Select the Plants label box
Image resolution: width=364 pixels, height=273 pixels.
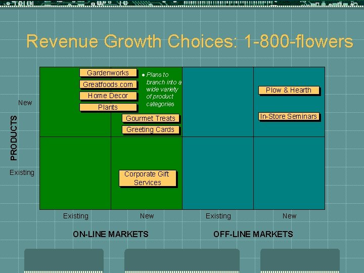[108, 107]
